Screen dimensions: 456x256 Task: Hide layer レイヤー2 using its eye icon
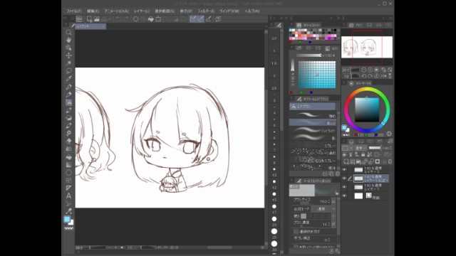[344, 170]
